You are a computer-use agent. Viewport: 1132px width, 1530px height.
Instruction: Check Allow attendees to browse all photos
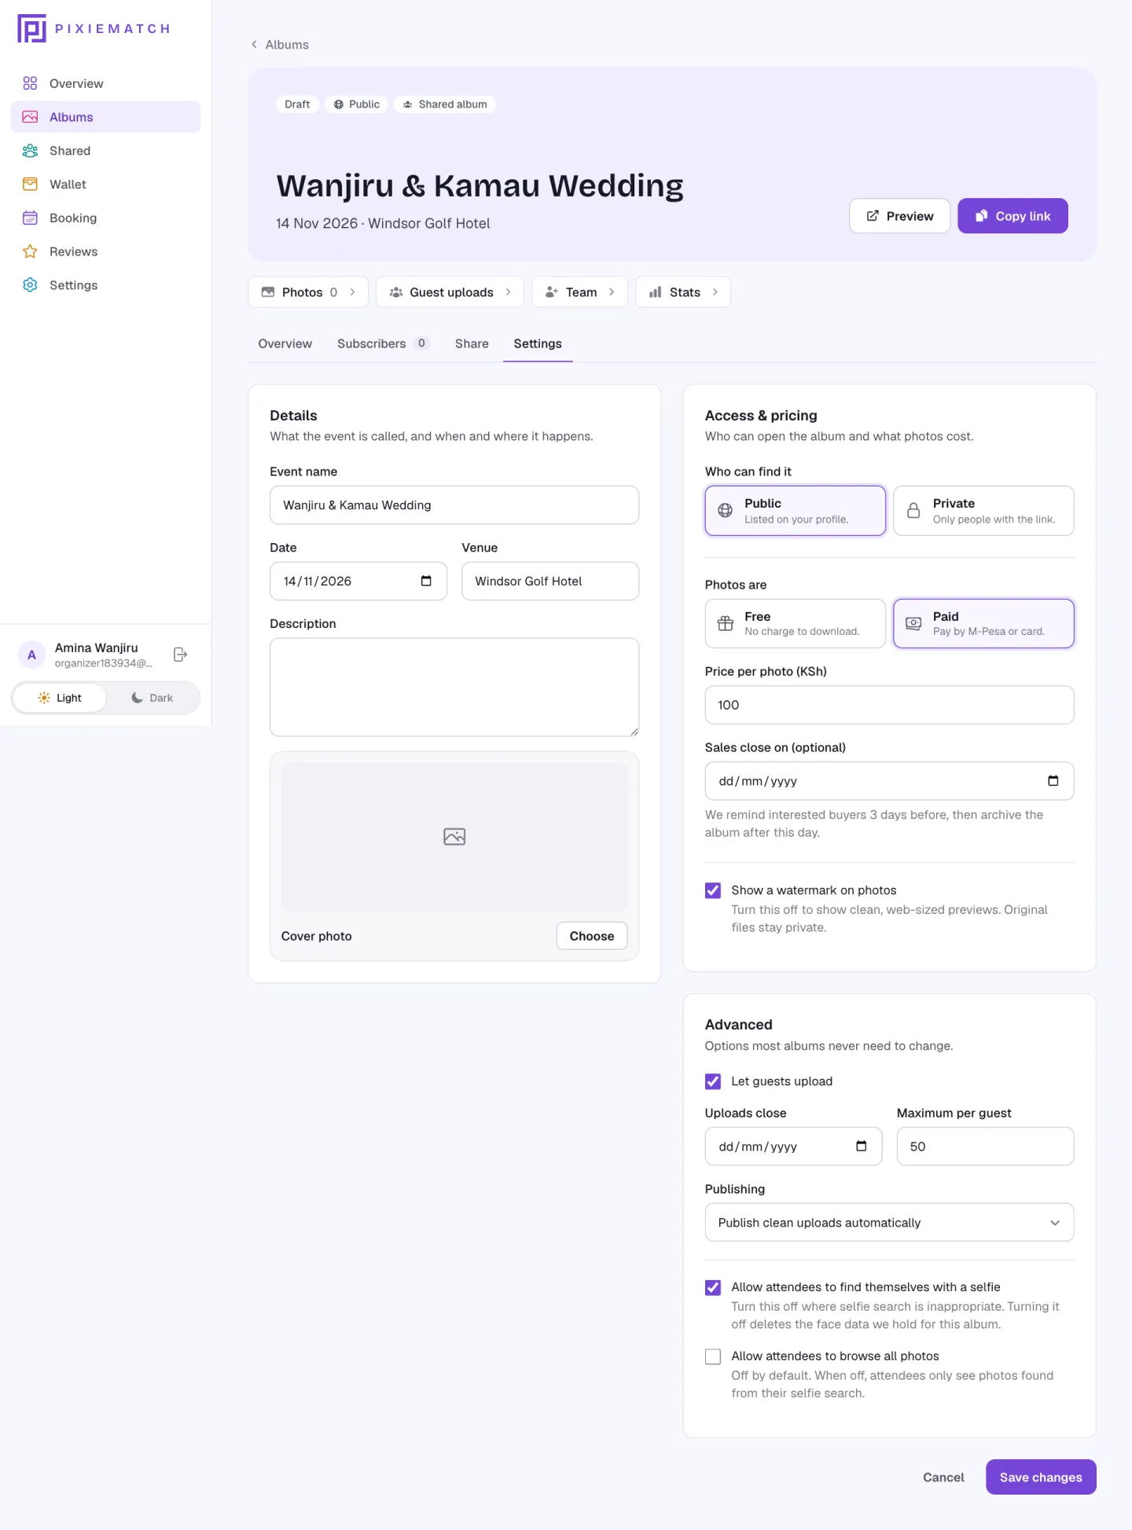[x=713, y=1356]
